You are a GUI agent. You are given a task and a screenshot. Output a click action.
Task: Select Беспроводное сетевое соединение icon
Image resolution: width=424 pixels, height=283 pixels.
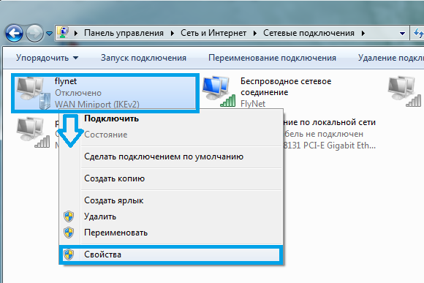click(x=219, y=91)
